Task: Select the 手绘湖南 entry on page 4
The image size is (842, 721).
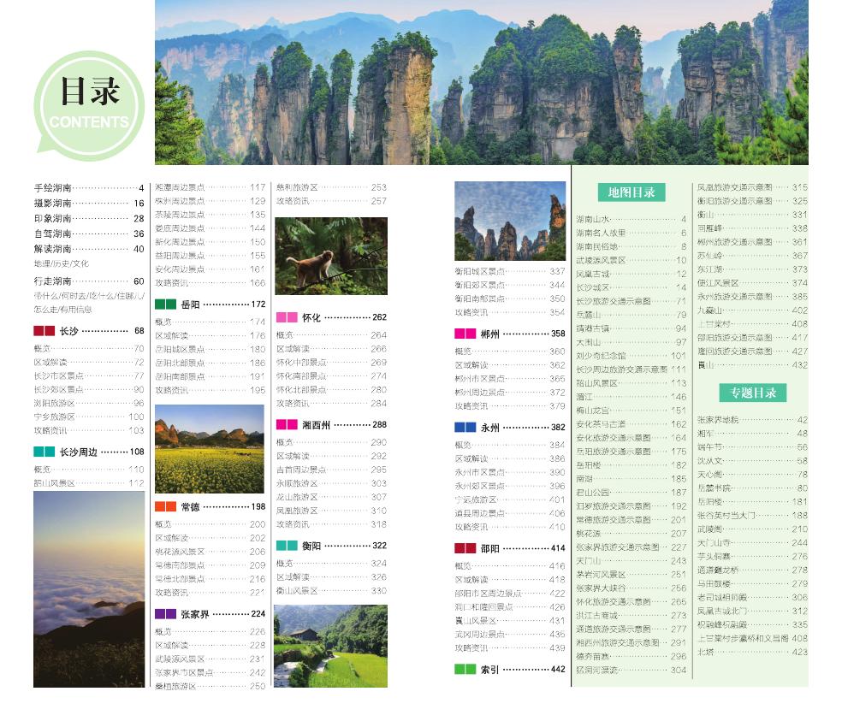Action: [89, 187]
